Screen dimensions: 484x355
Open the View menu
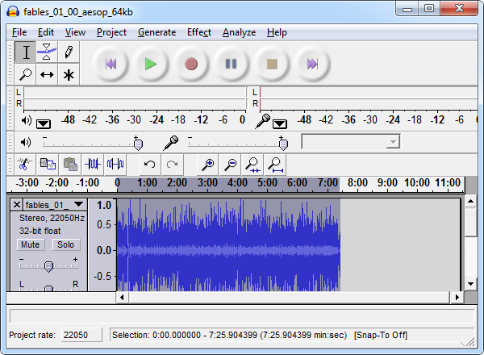pos(75,32)
